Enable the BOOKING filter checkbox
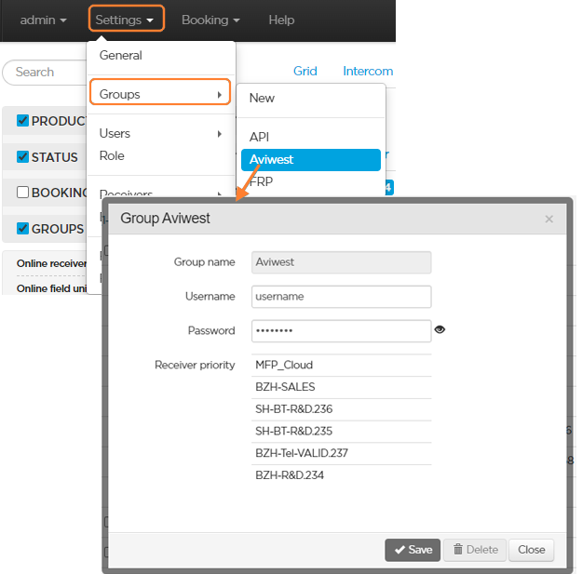The width and height of the screenshot is (582, 574). [23, 193]
